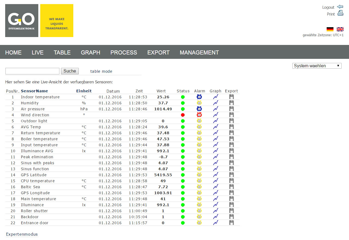
Task: Click inside the search input field
Action: pyautogui.click(x=32, y=71)
